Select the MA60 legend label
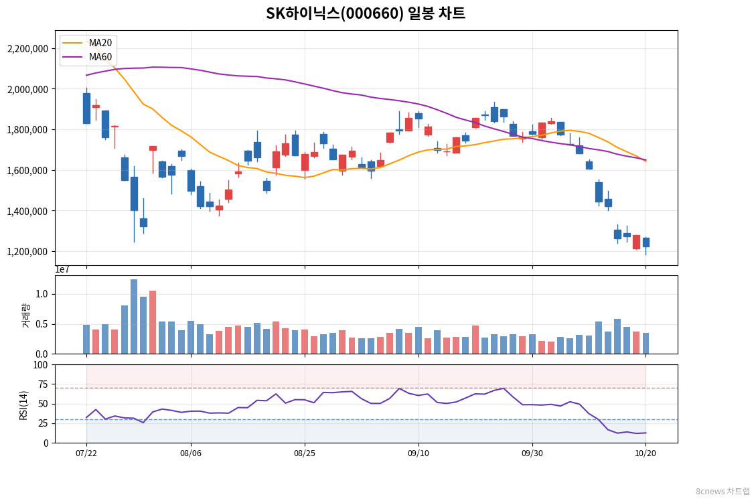 coord(100,57)
